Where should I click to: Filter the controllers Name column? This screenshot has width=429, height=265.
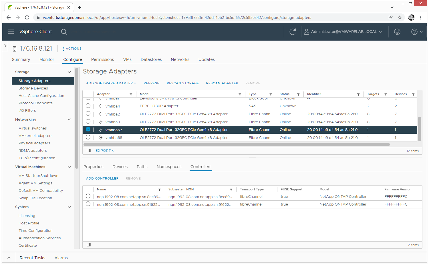point(160,190)
